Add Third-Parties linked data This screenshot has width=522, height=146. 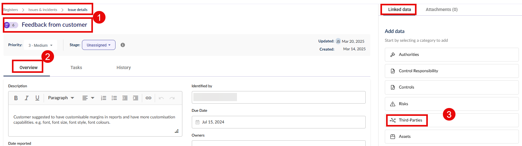point(452,120)
